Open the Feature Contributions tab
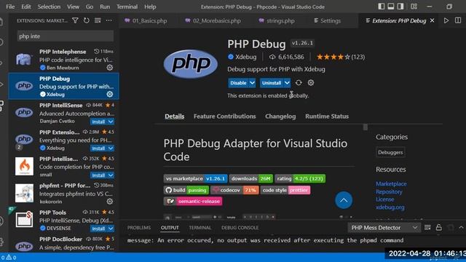Viewport: 466px width, 262px height. (225, 116)
